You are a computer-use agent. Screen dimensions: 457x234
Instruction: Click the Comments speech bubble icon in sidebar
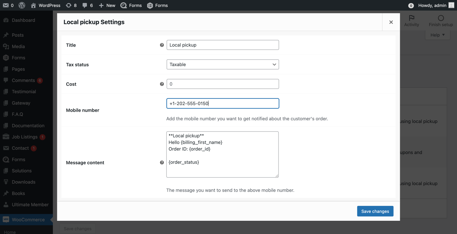[6, 80]
